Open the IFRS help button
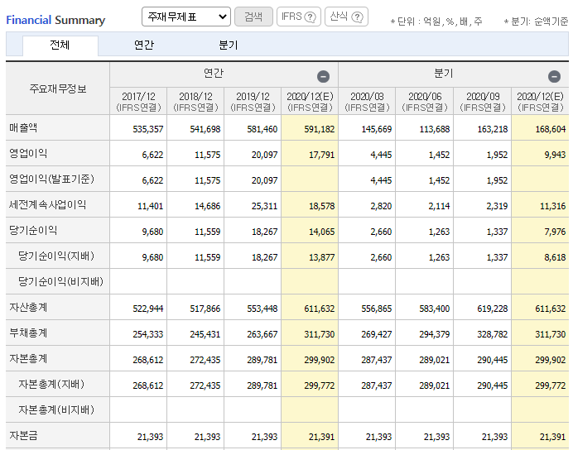 299,17
